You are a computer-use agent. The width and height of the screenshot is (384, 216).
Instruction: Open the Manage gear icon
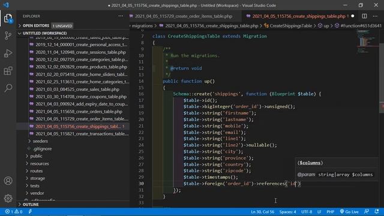pyautogui.click(x=8, y=198)
